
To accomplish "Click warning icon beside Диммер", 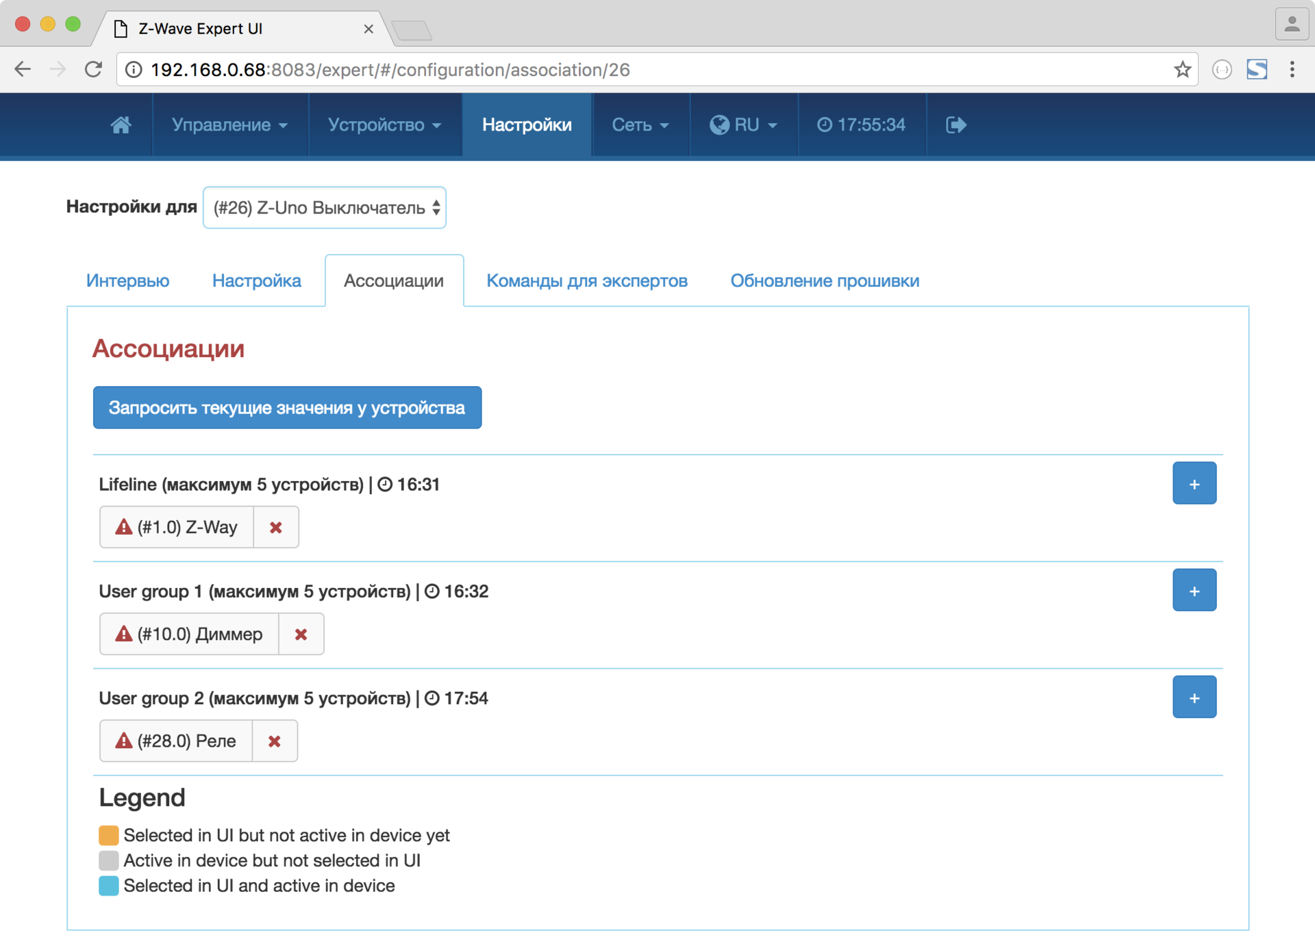I will [x=123, y=633].
